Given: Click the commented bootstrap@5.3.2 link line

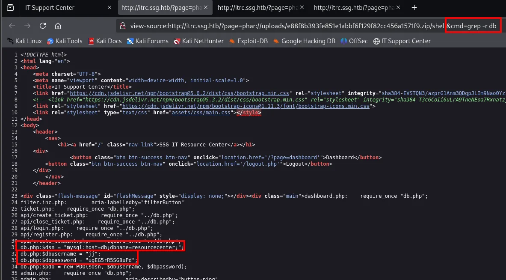Looking at the screenshot, I should pos(269,99).
